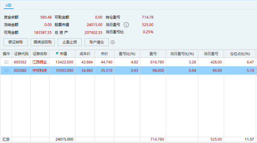Image resolution: width=257 pixels, height=143 pixels.
Task: Sort by the 证券代码 column header
Action: (x=21, y=54)
